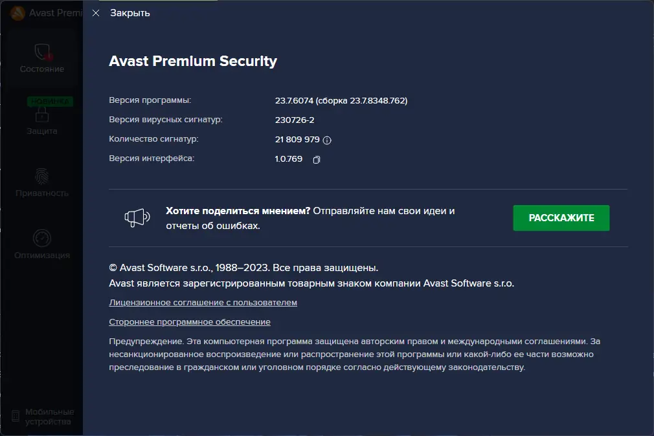Switch to the Приватность sidebar label

point(42,193)
